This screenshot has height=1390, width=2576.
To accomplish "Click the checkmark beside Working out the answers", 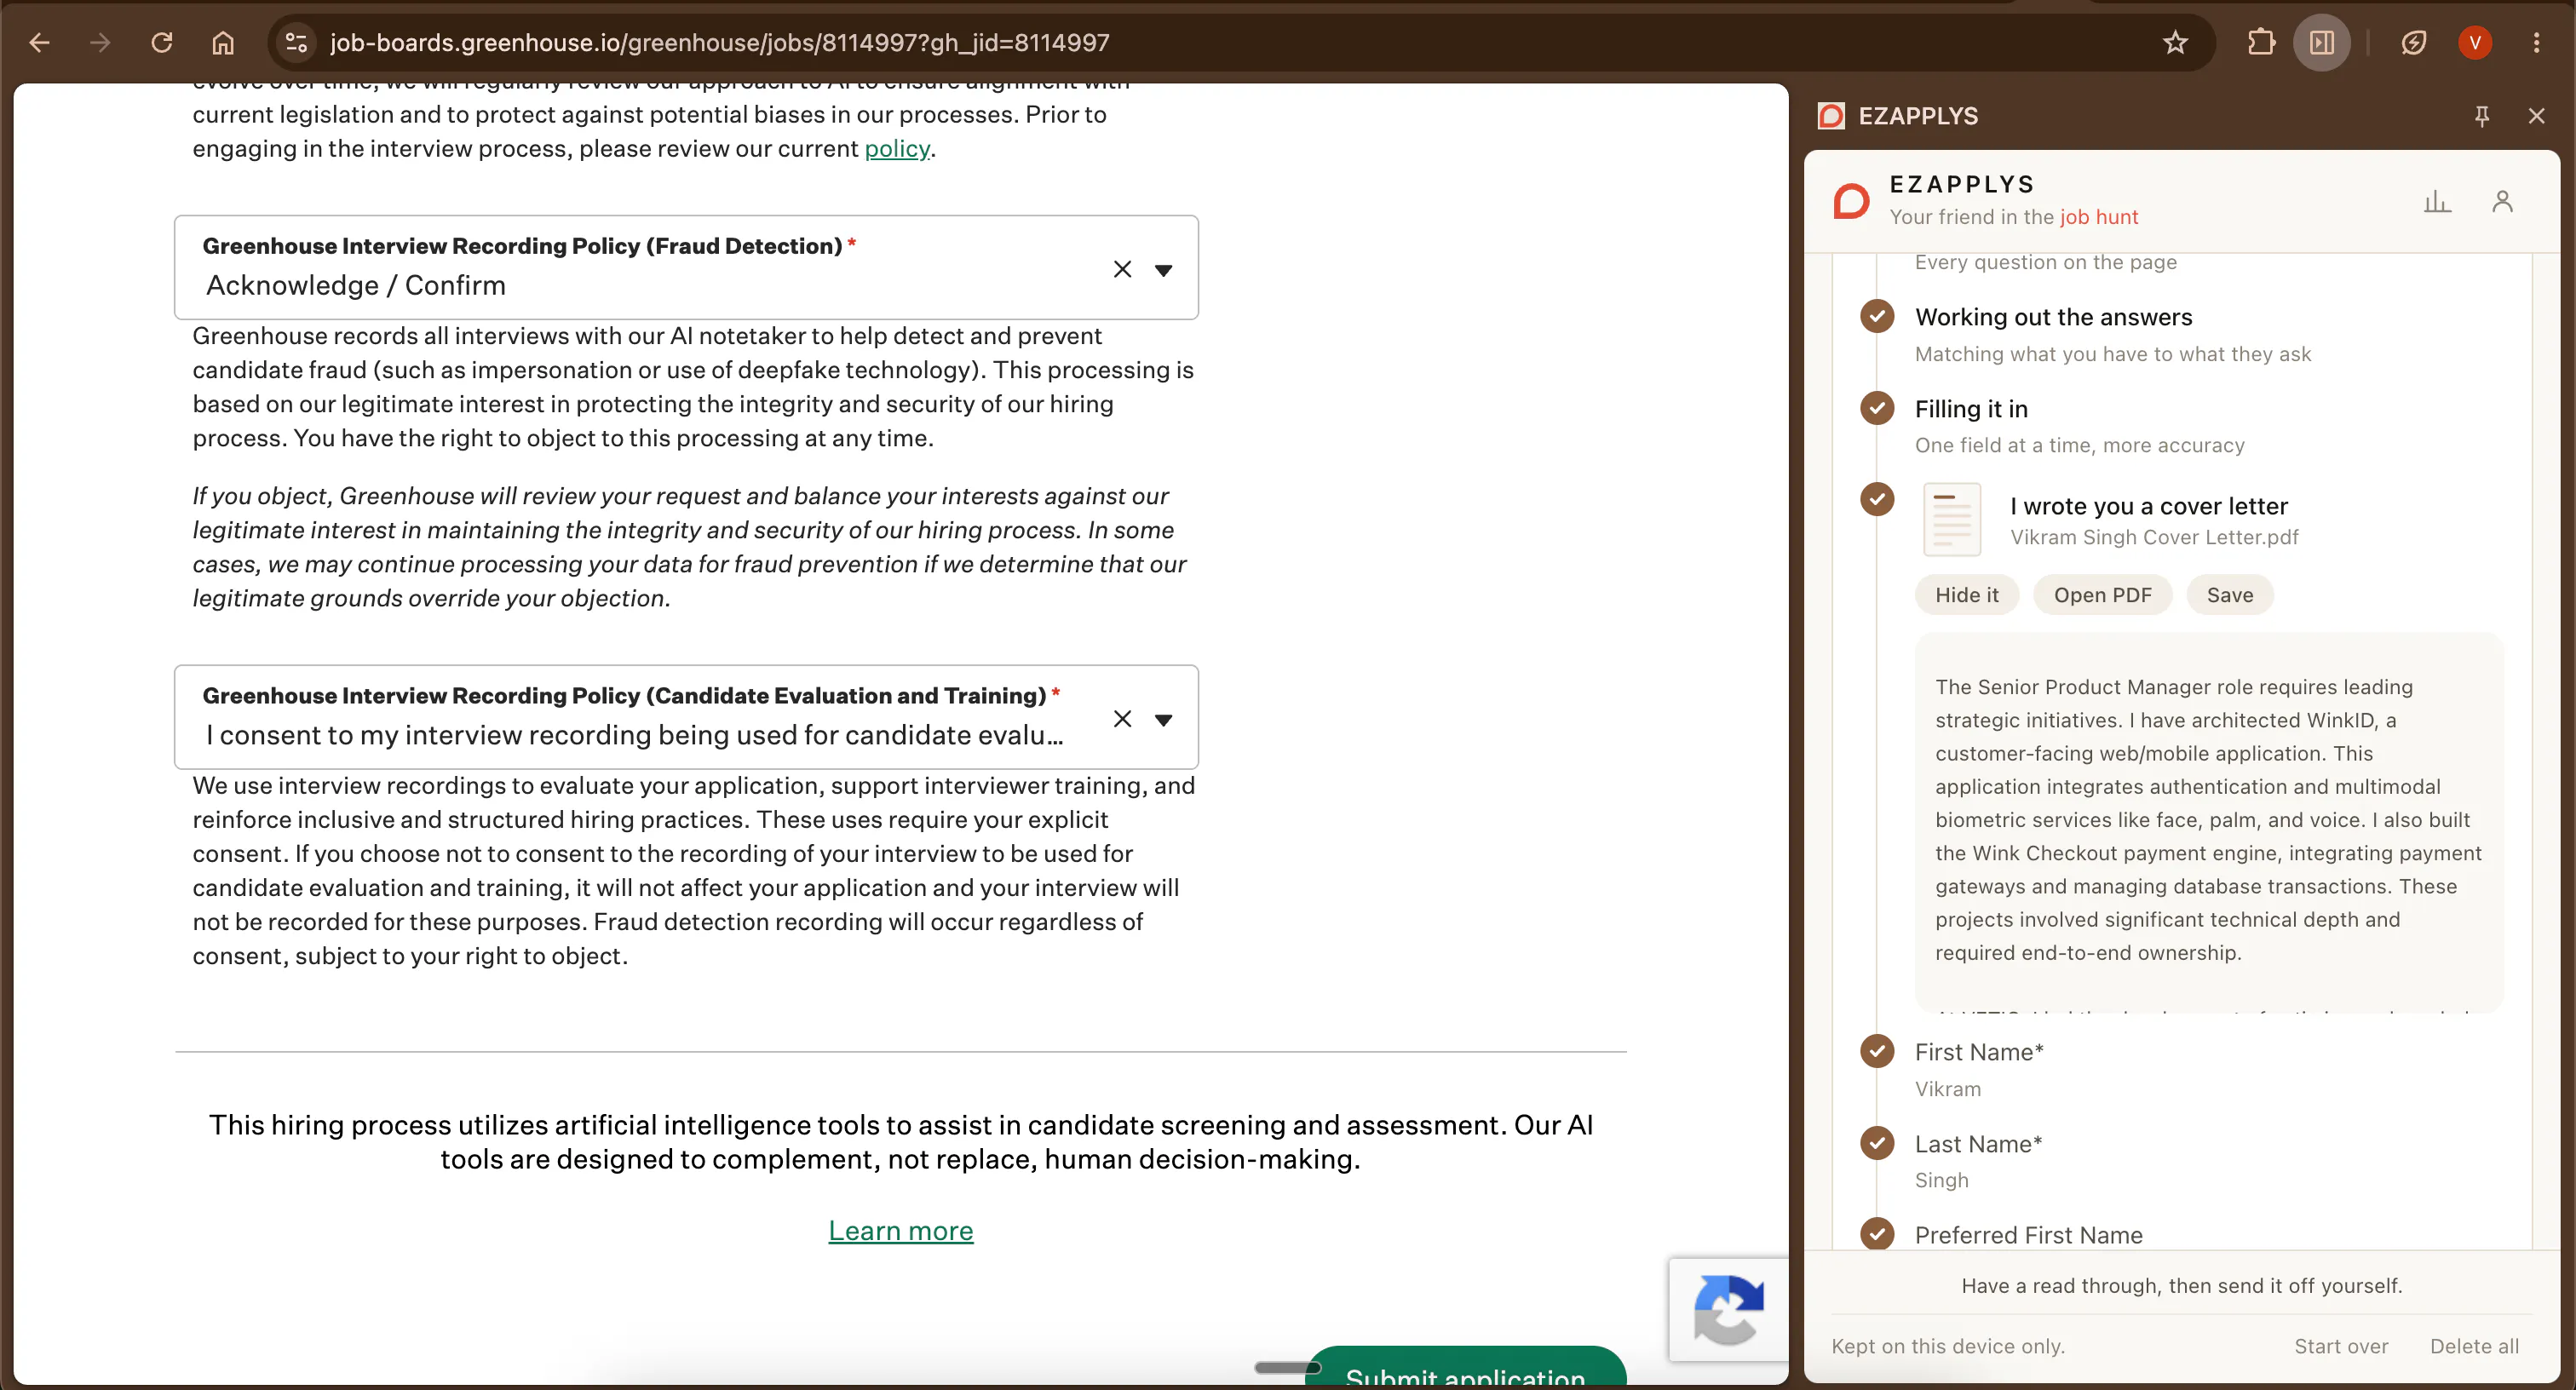I will 1877,316.
